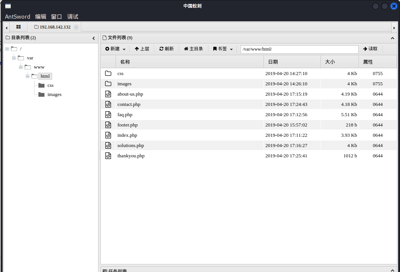Click the images folder icon in file list
This screenshot has height=272, width=400.
[108, 83]
